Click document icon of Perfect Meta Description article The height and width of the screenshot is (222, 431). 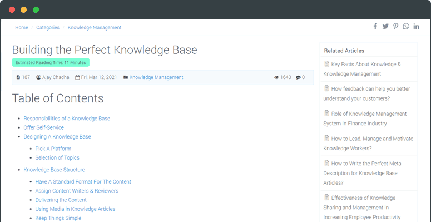click(327, 163)
